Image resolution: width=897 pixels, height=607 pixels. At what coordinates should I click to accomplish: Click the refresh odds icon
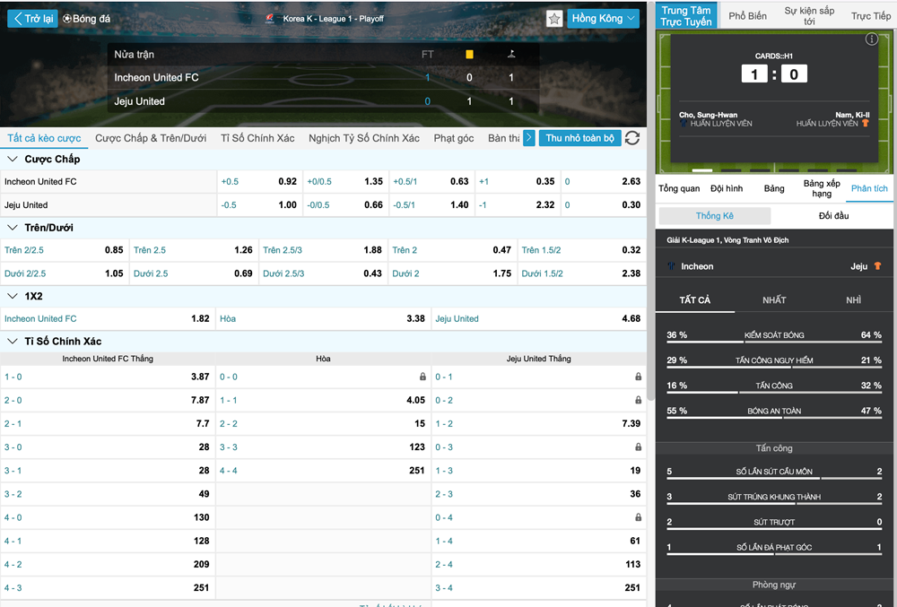coord(632,138)
